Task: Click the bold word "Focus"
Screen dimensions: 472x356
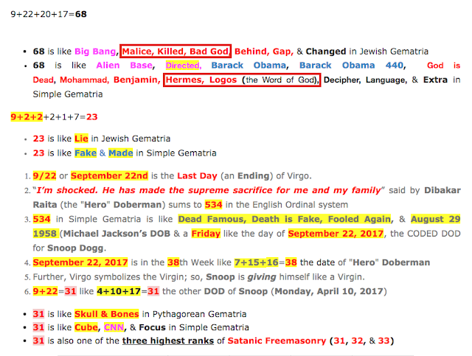Action: [152, 327]
